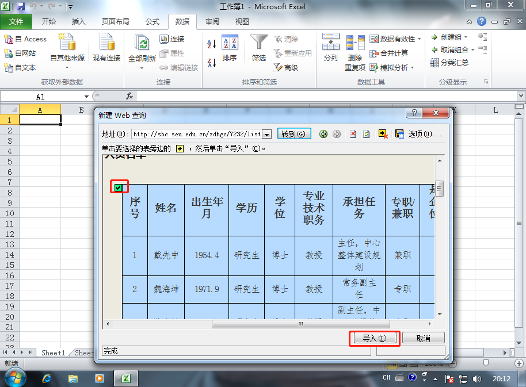Open the Windows Start menu
Screen dimensions: 526x387
click(16, 378)
